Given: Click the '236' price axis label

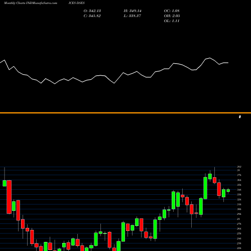Looking at the screenshot, I should click(239, 243).
